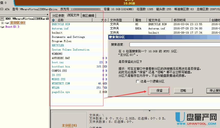Viewport: 220px width, 128px height.
Task: Sort files by 大小 column header
Action: 103,20
